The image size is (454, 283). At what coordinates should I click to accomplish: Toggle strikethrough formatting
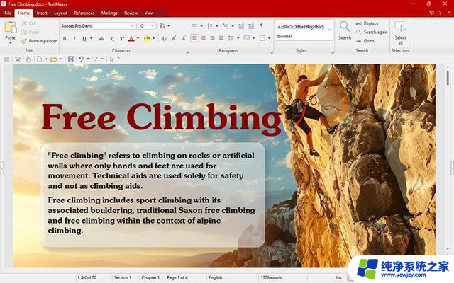pos(101,39)
